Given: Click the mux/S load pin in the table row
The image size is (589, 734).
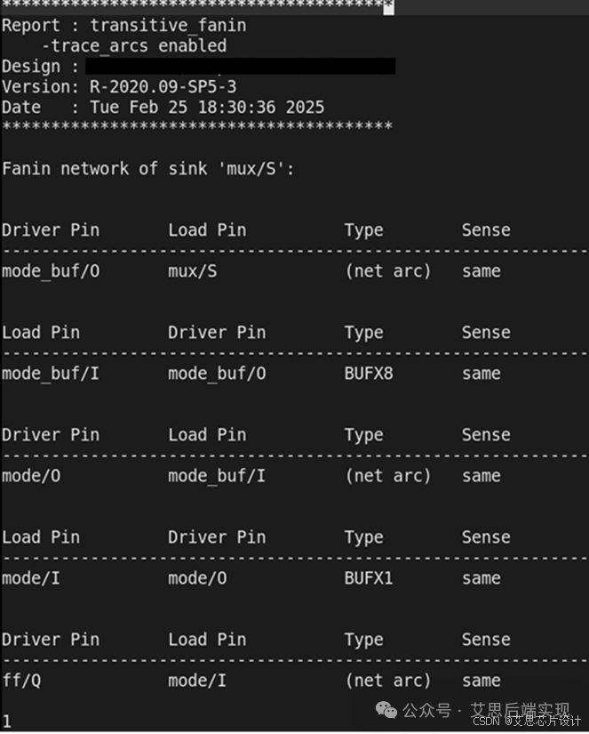Looking at the screenshot, I should pyautogui.click(x=192, y=271).
